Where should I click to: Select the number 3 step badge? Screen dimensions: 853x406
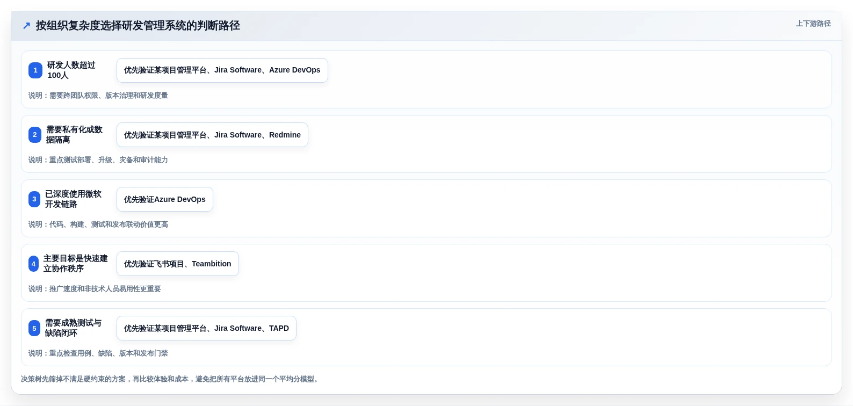[x=34, y=199]
